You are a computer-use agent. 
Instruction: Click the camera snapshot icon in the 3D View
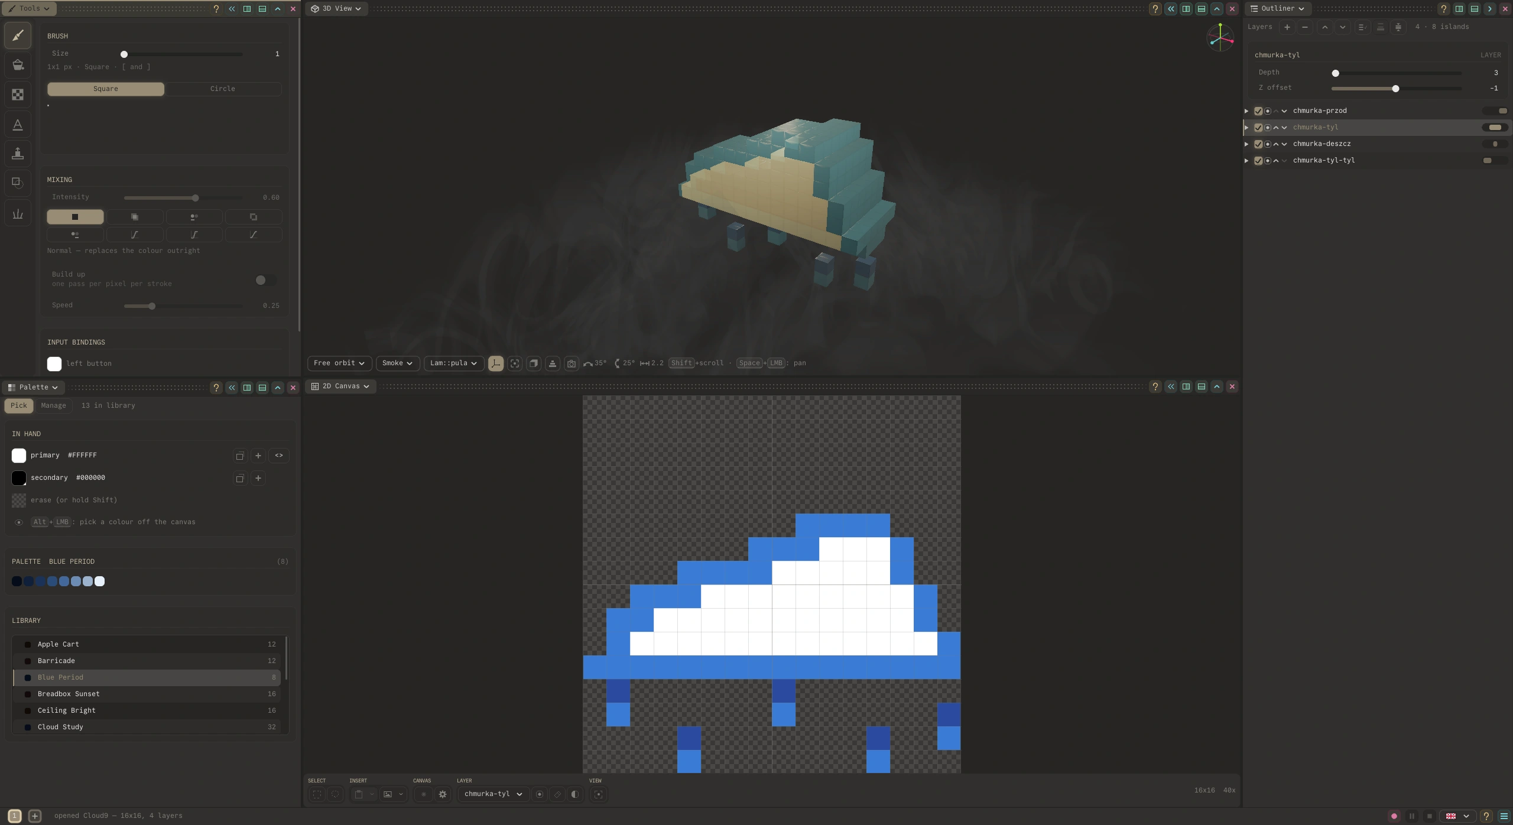[572, 363]
